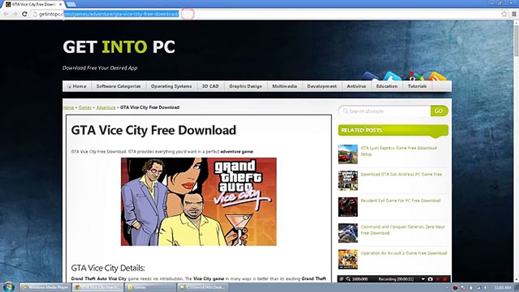Click the Adventure breadcrumb link
This screenshot has height=292, width=519.
click(106, 107)
